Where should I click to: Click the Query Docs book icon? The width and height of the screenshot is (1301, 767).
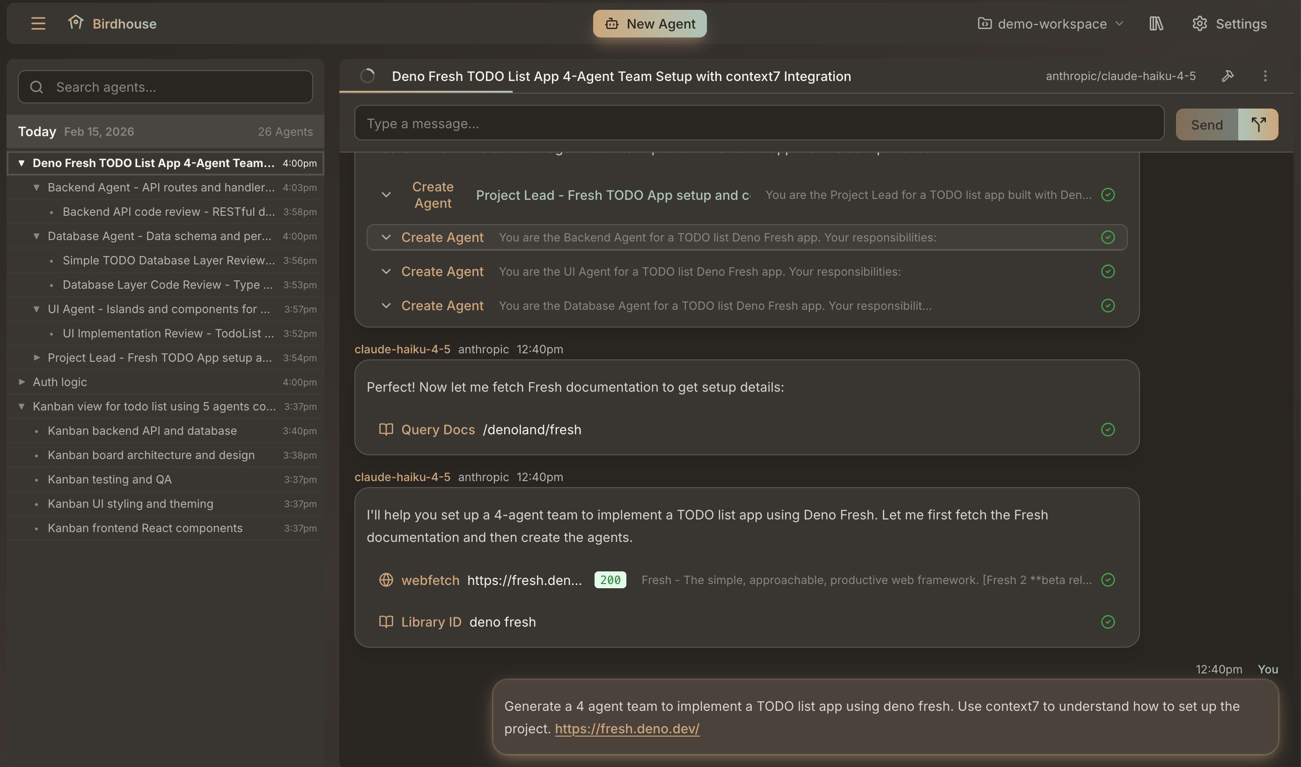pyautogui.click(x=386, y=429)
